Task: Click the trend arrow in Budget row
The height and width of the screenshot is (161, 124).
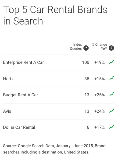Action: 111,94
